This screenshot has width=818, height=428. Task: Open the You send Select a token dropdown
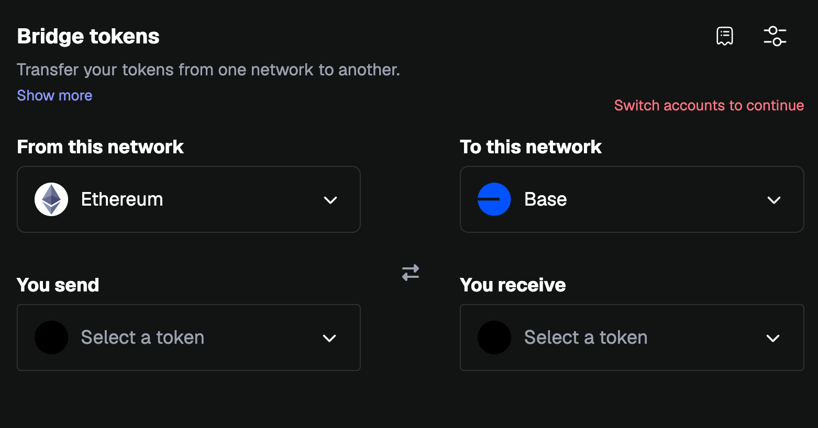coord(189,337)
